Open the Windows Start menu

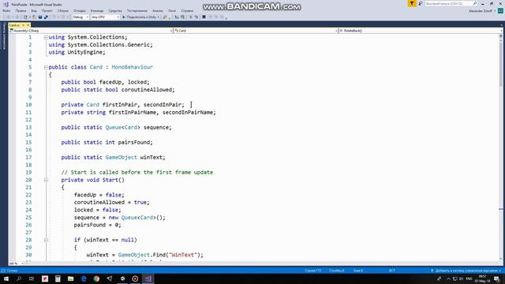[6, 278]
